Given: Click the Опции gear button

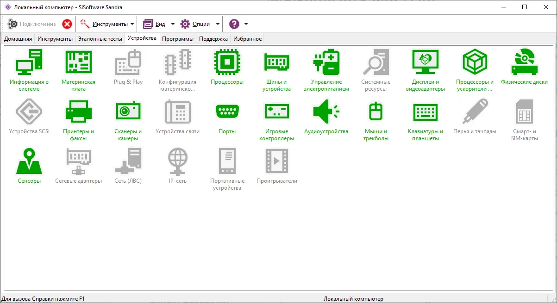Looking at the screenshot, I should [195, 24].
